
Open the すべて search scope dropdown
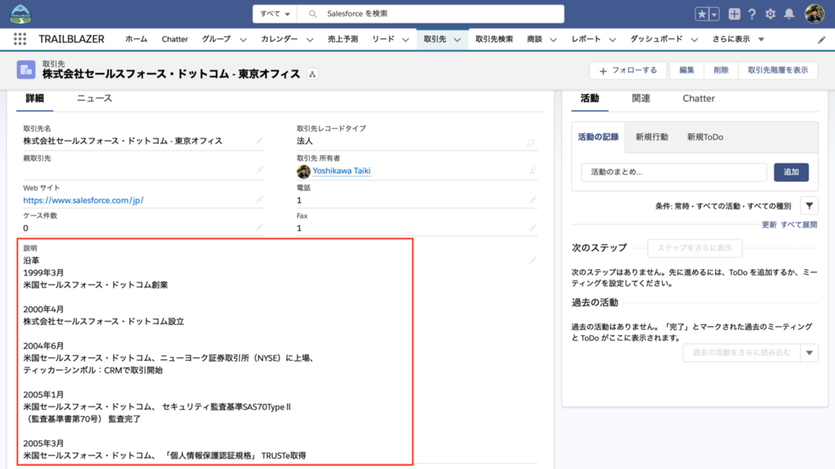coord(275,13)
